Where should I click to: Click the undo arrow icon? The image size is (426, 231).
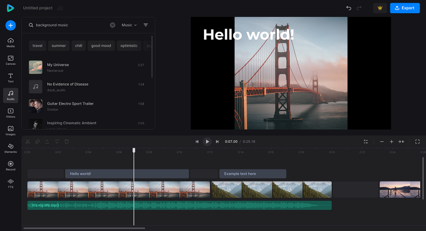click(349, 8)
